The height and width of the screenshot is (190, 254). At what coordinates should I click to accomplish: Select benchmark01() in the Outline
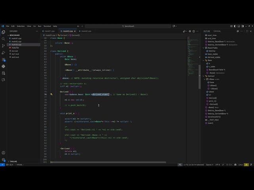214,117
